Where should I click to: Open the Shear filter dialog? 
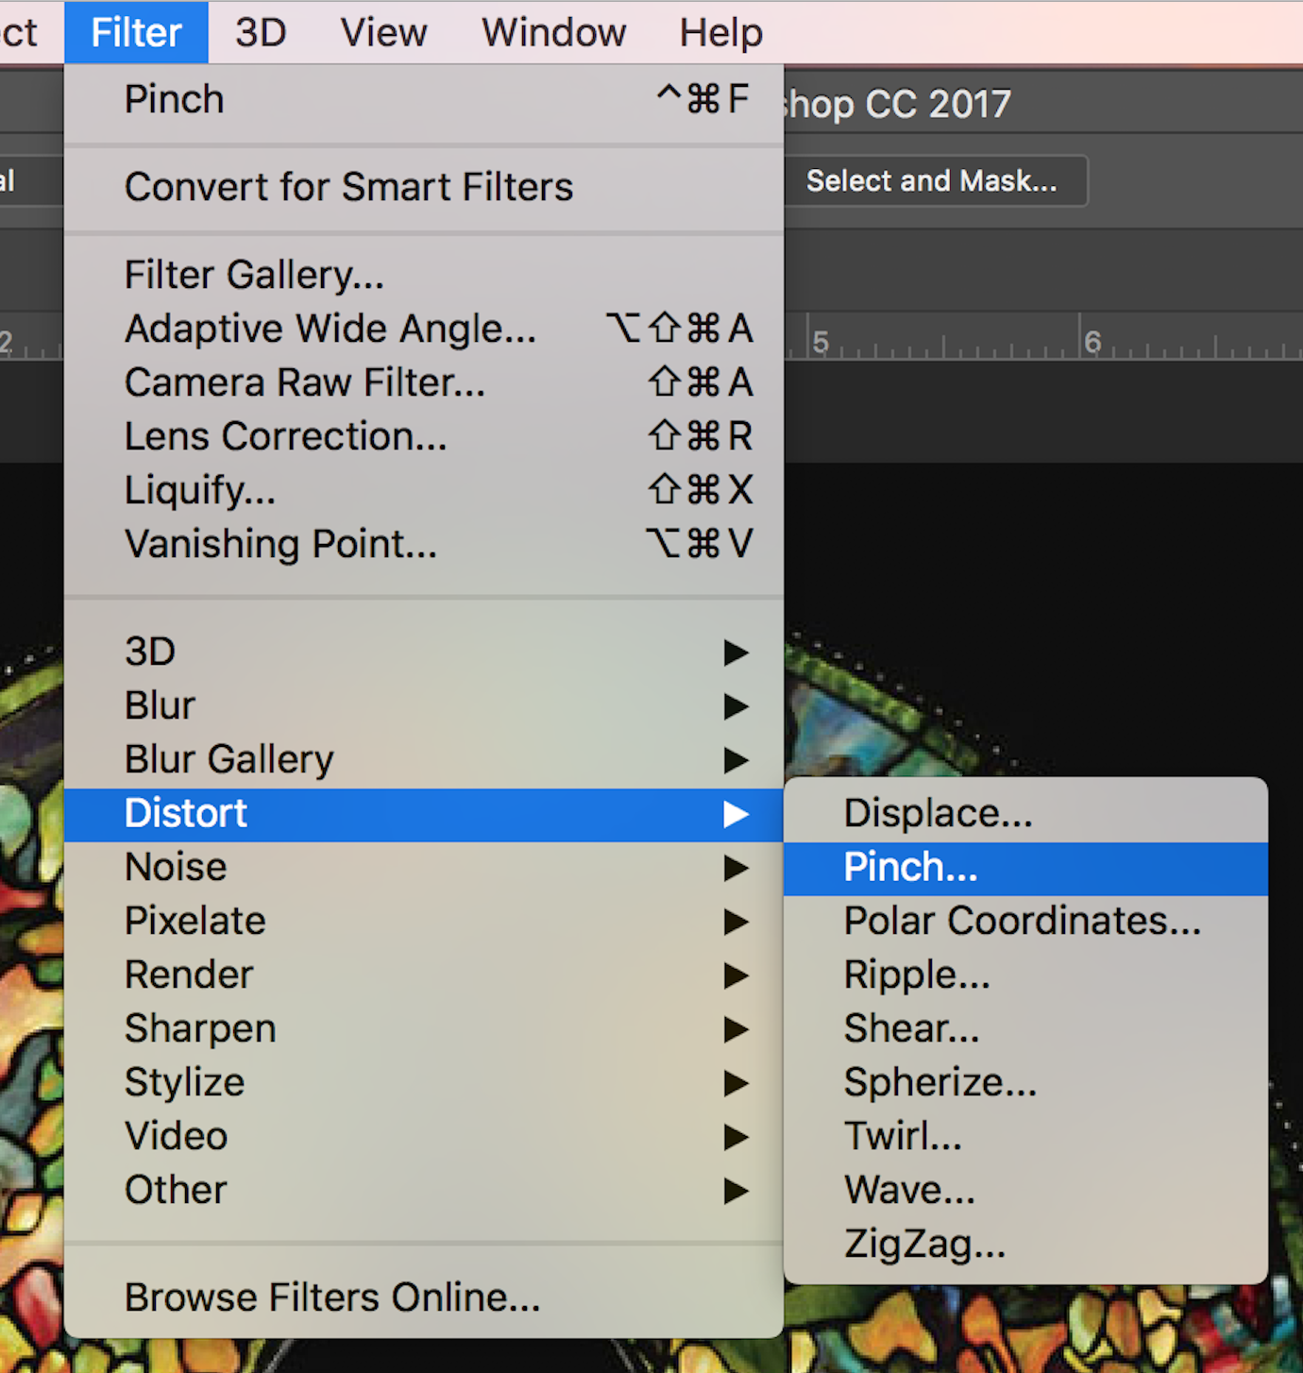coord(911,1029)
